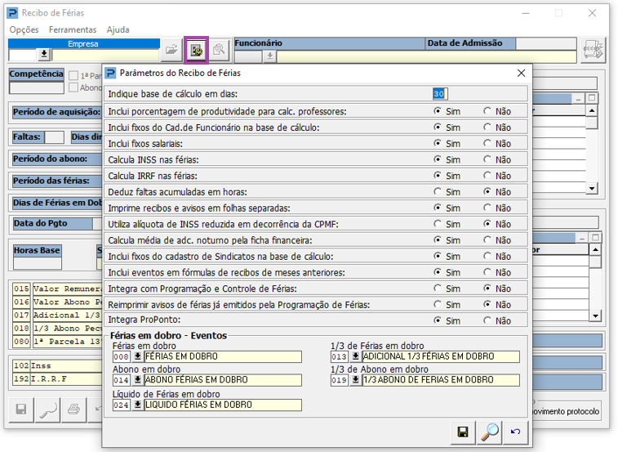
Task: Toggle the Abono checkbox under 1ª Par
Action: pos(73,87)
